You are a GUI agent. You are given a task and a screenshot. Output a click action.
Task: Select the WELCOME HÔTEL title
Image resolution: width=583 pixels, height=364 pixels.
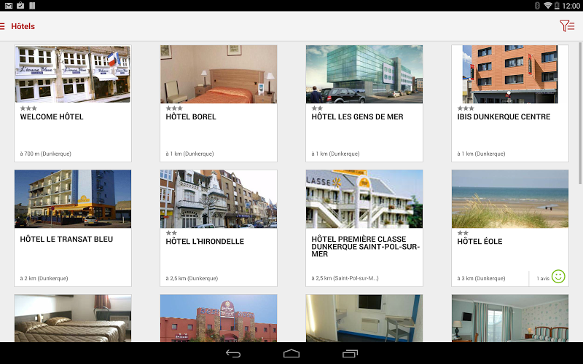(52, 116)
